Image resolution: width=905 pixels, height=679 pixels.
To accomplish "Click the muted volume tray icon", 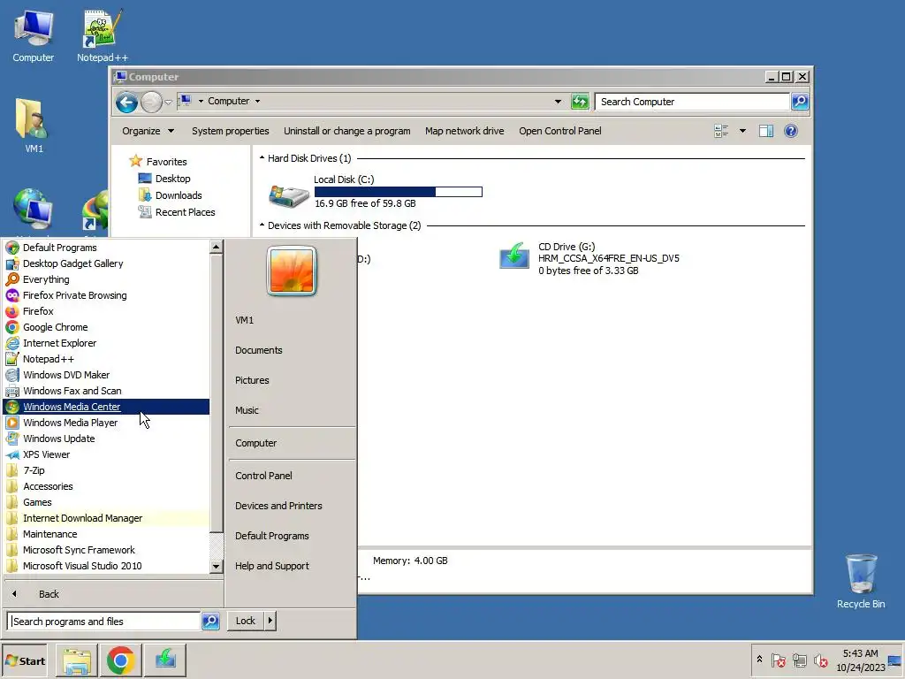I will pyautogui.click(x=820, y=660).
